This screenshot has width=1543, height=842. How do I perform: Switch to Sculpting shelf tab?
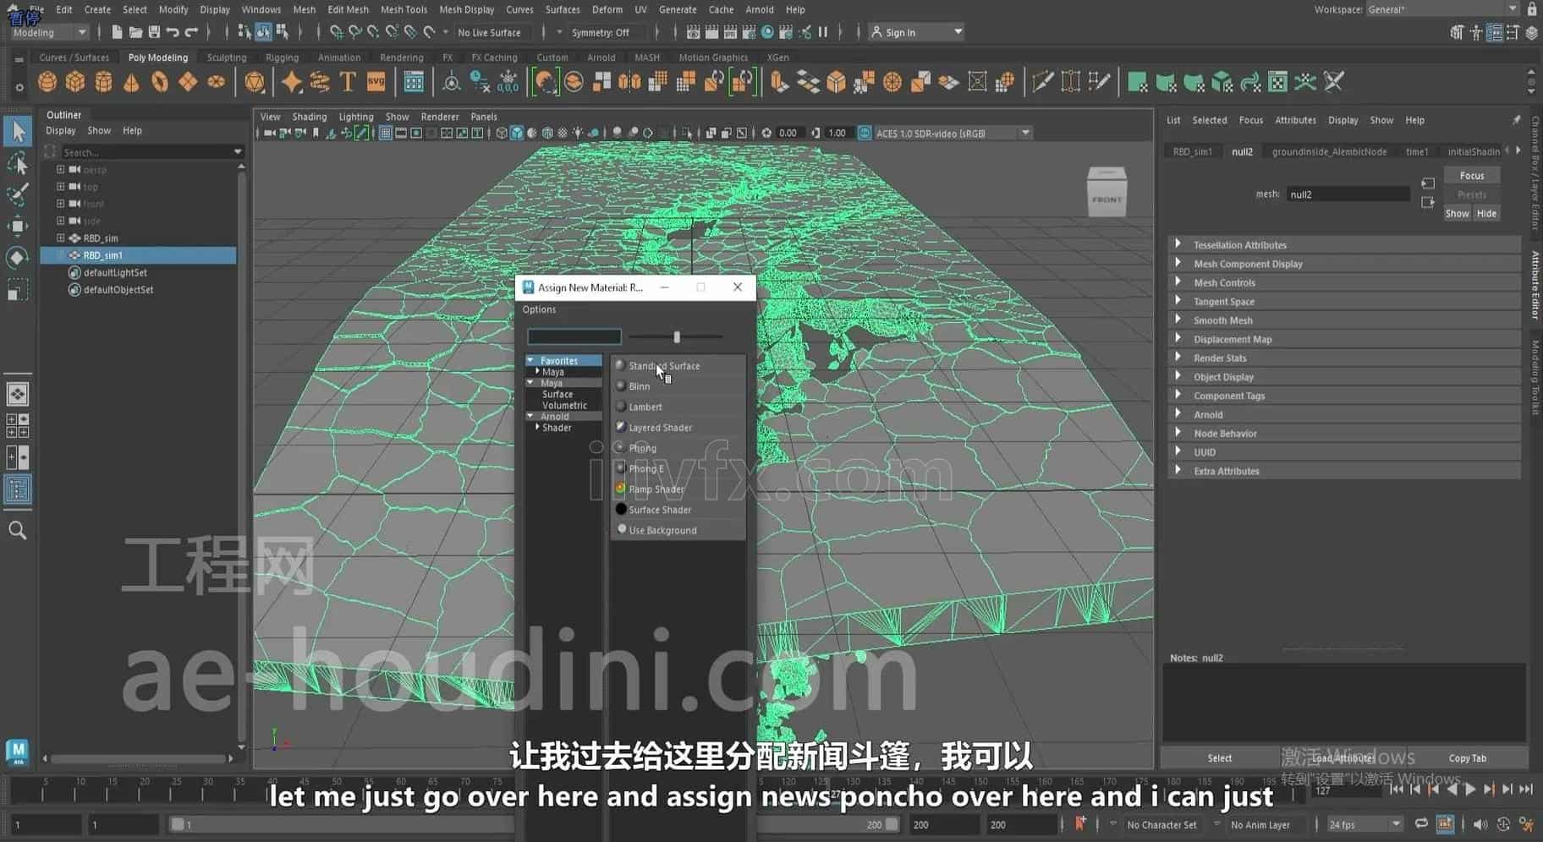point(227,57)
